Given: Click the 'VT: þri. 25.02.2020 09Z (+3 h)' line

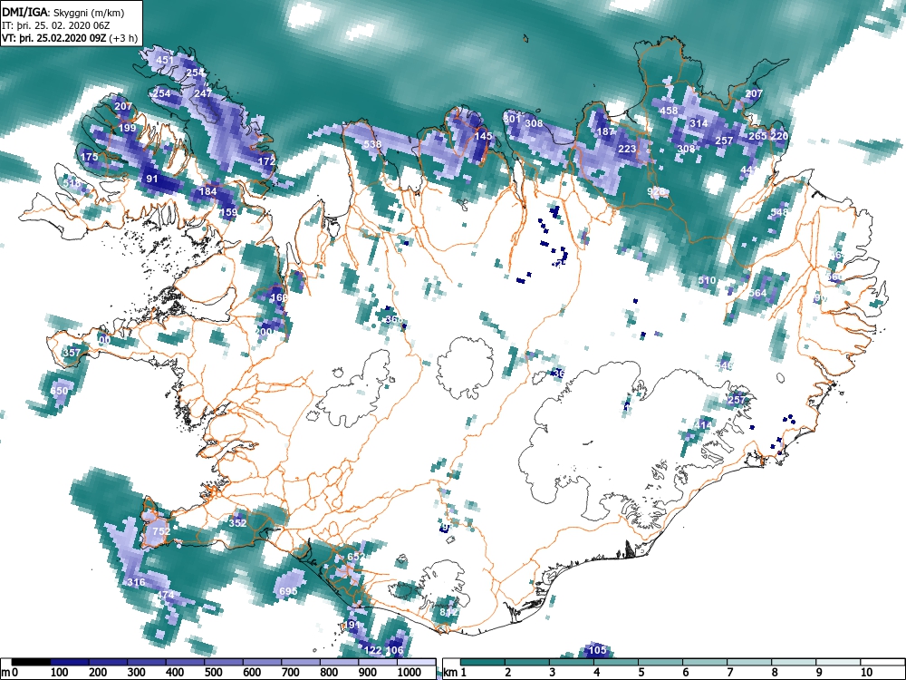Looking at the screenshot, I should 70,38.
